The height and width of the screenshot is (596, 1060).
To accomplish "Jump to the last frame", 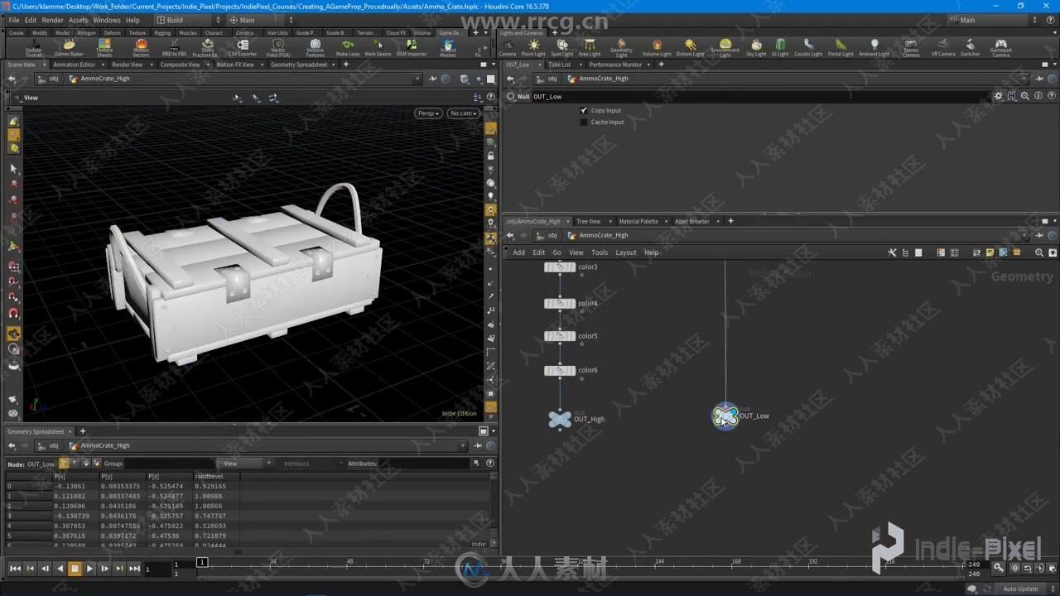I will (134, 569).
